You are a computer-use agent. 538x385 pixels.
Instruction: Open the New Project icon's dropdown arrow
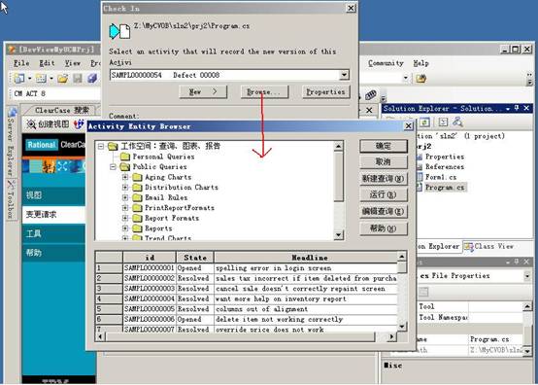point(29,79)
